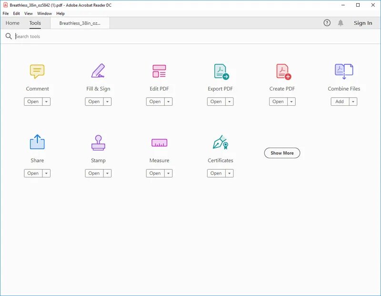Click the Stamp label text
The height and width of the screenshot is (296, 381).
[x=98, y=161]
